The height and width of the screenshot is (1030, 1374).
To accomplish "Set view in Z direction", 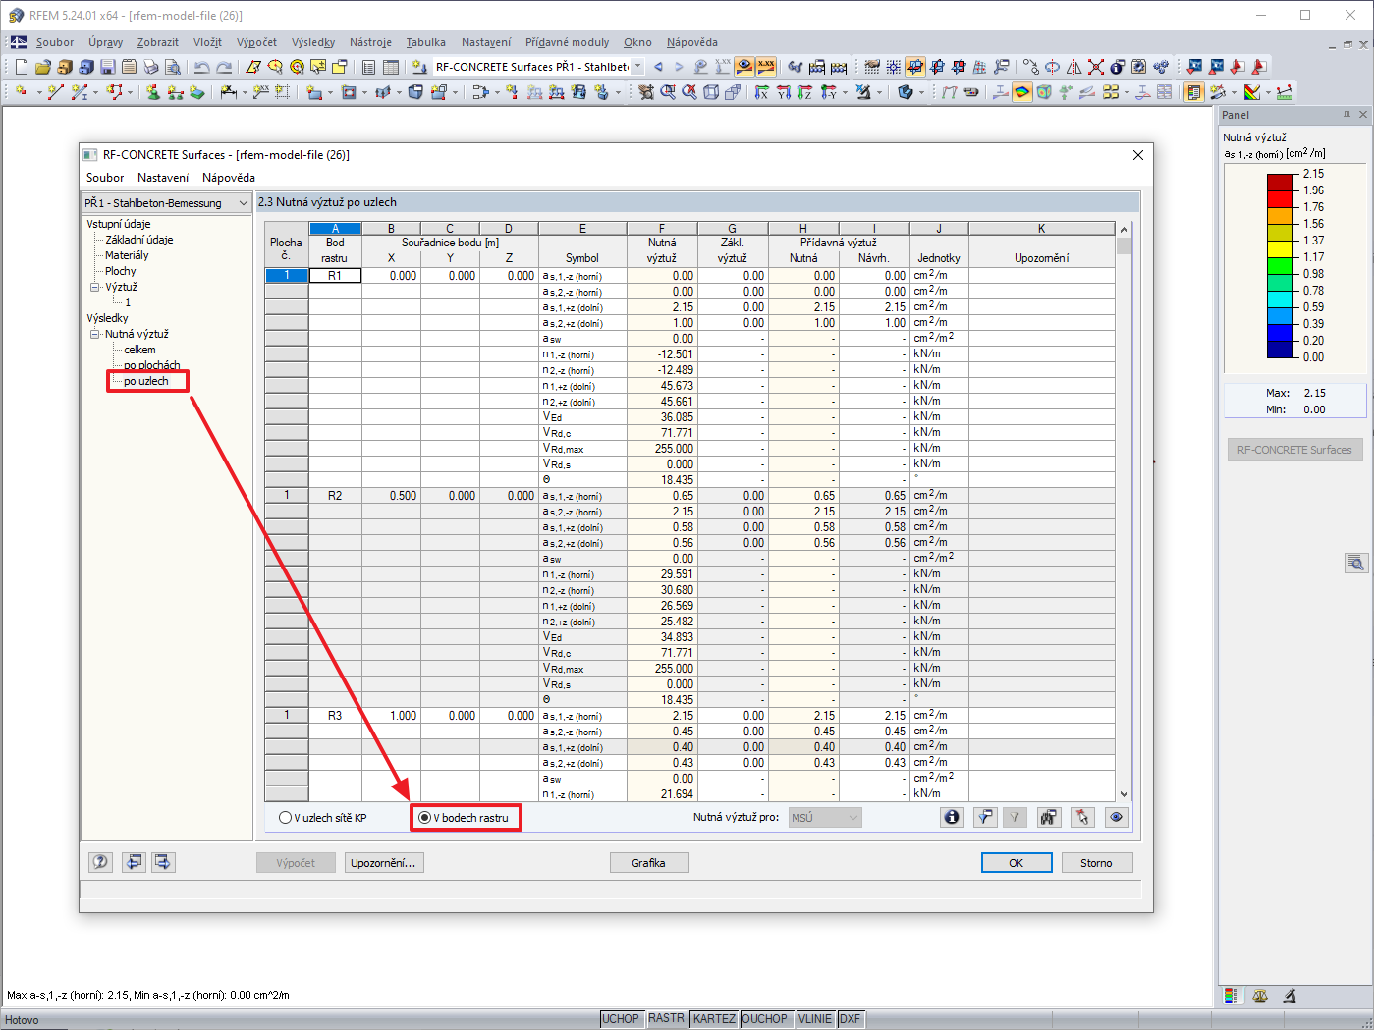I will coord(805,92).
